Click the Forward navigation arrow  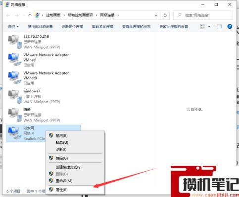17,15
